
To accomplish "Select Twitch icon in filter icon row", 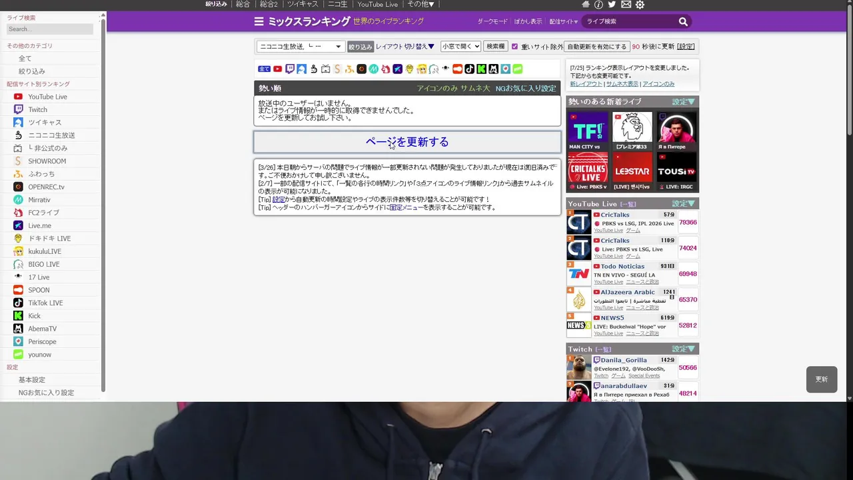I will [290, 69].
